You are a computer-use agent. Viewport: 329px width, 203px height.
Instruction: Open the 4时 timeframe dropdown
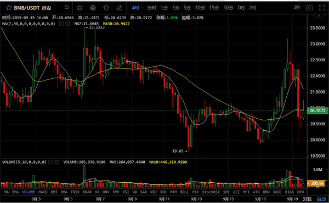(138, 8)
